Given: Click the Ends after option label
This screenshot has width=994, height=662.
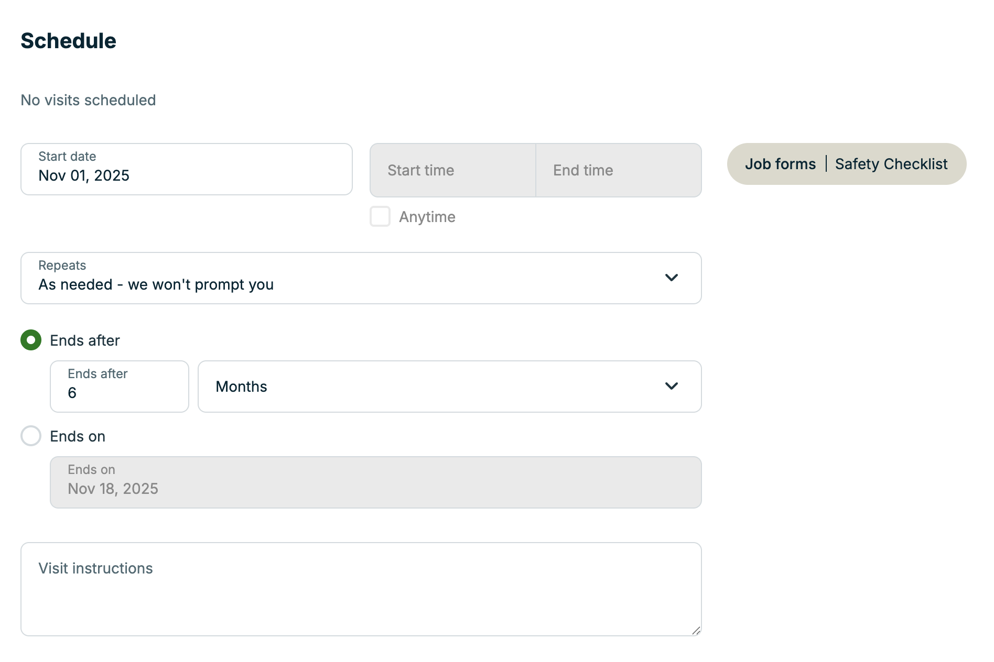Looking at the screenshot, I should (85, 340).
